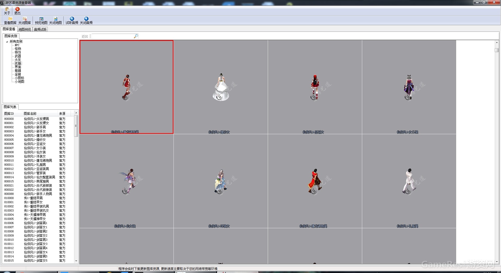
Task: Select list row 800003 新手女
Action: pyautogui.click(x=38, y=131)
